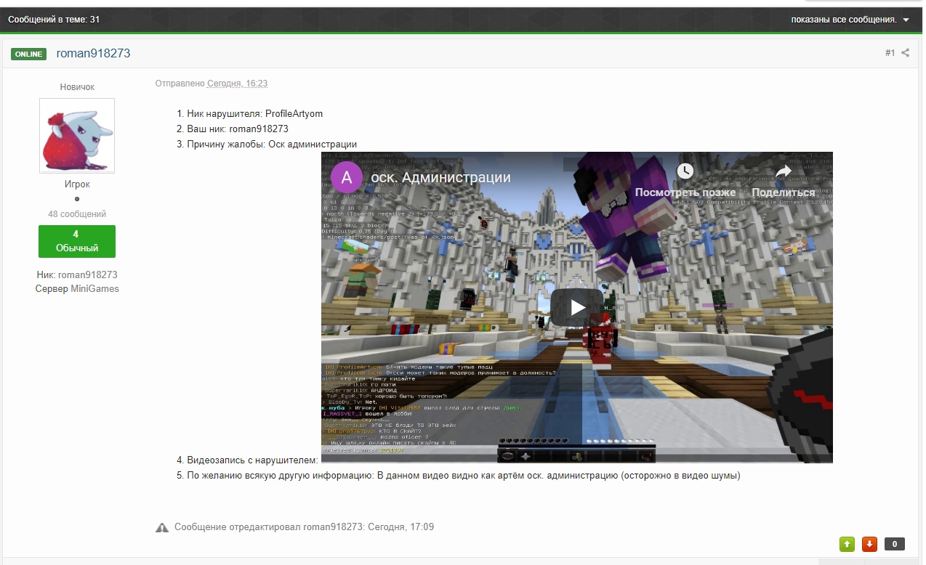
Task: Click the 'Игрок' group label
Action: point(77,184)
